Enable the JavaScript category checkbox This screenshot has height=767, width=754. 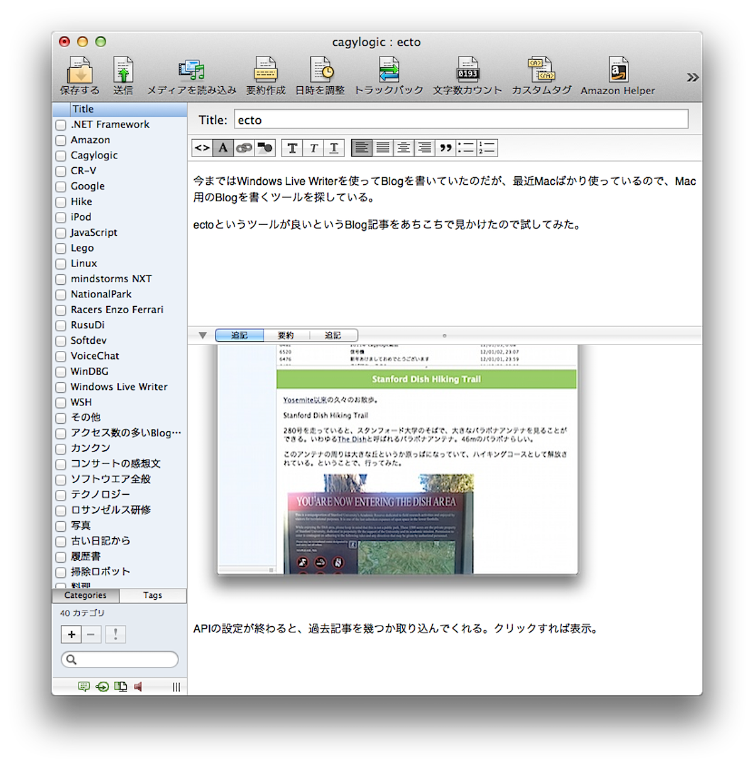(61, 233)
